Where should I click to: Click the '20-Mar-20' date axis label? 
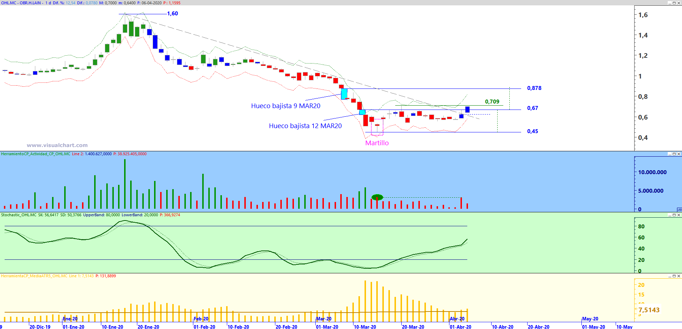413,327
